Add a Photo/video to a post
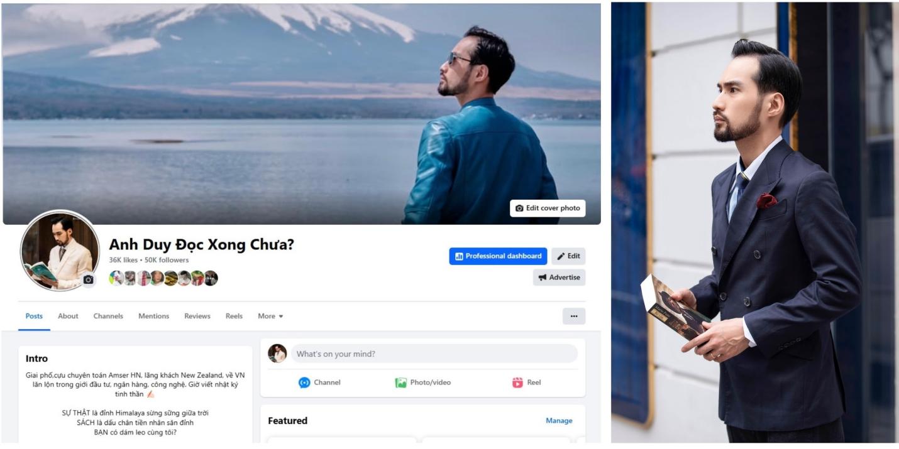Image resolution: width=899 pixels, height=449 pixels. pyautogui.click(x=422, y=382)
